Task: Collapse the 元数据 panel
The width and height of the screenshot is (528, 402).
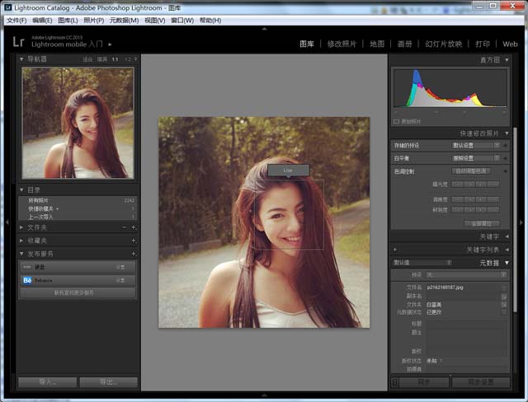Action: pos(507,263)
